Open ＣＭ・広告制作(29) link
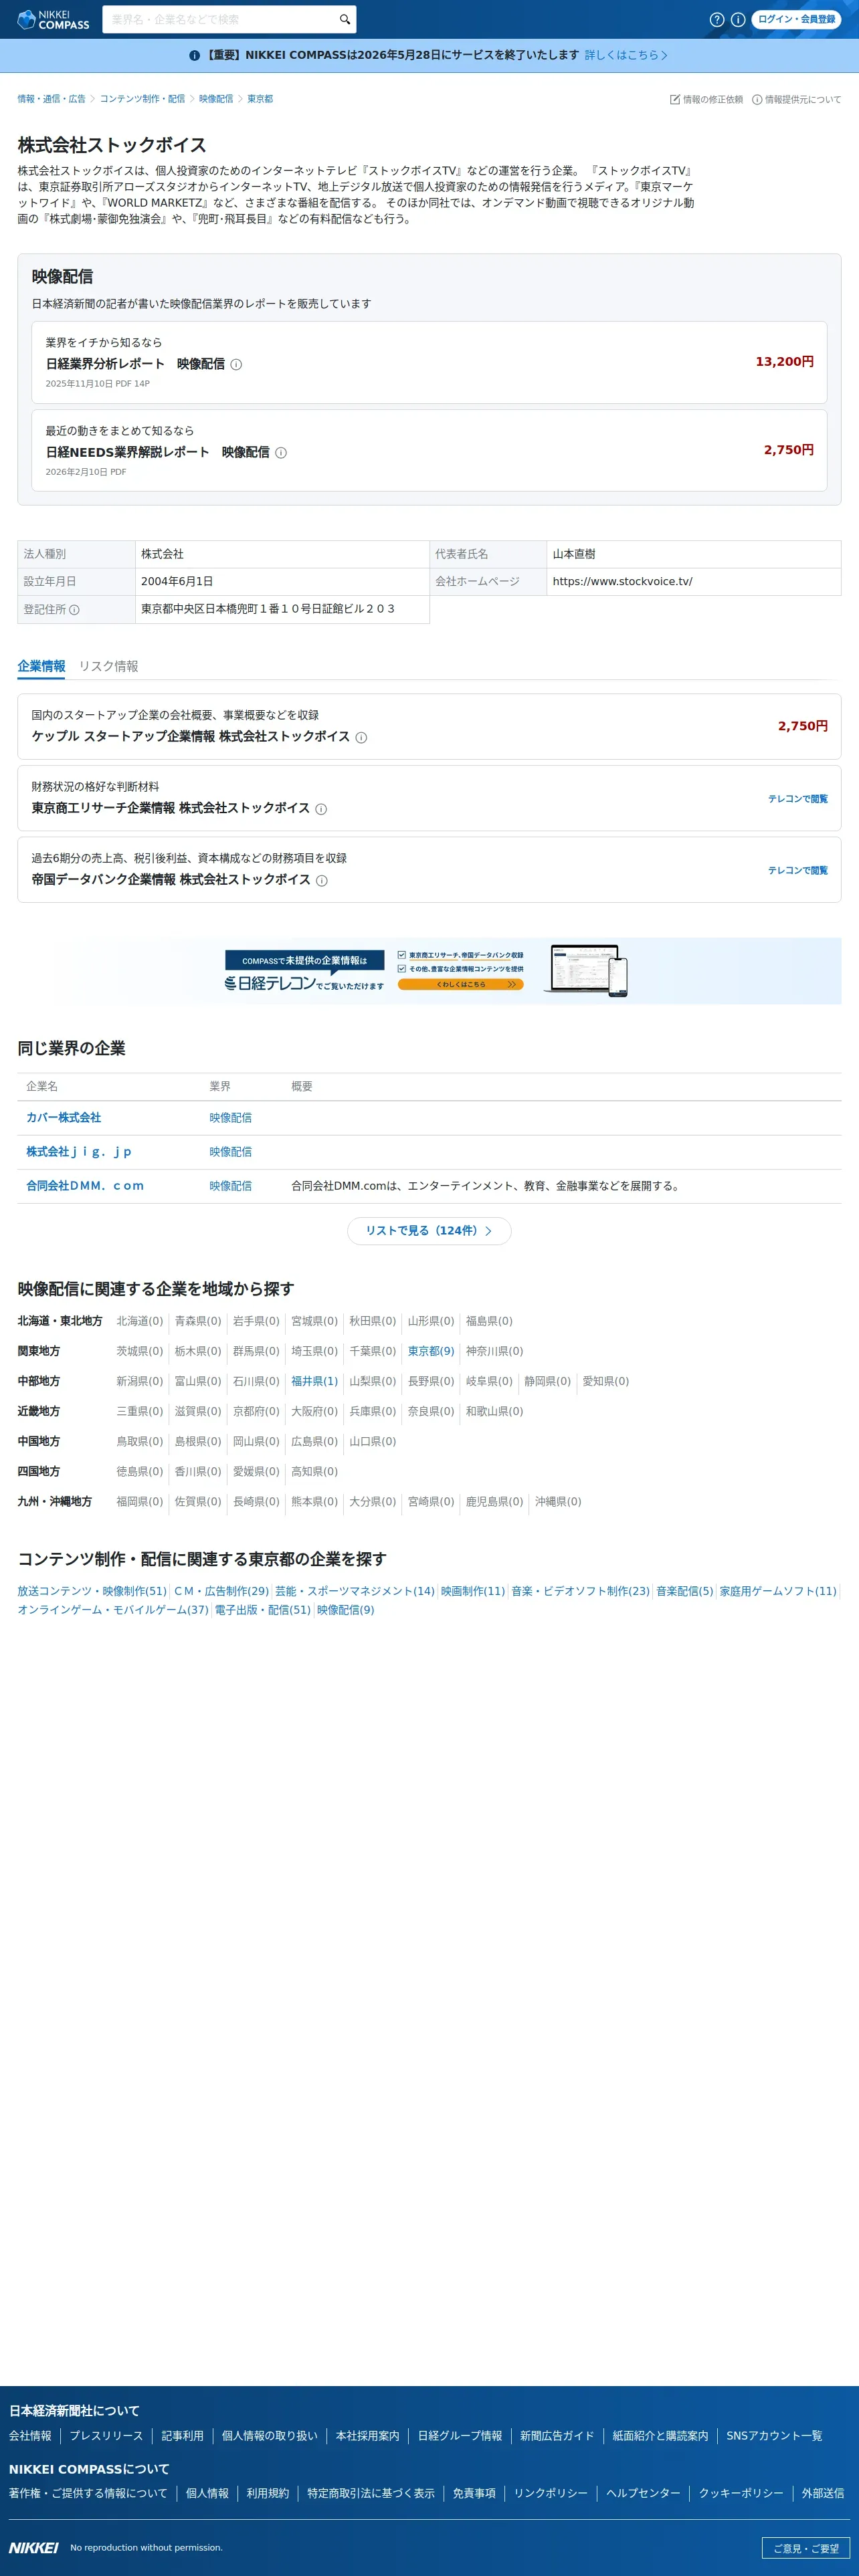The height and width of the screenshot is (2576, 859). pos(221,1591)
